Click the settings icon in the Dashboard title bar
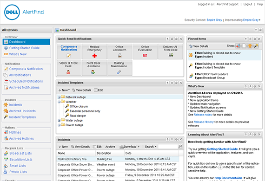265x181 pixels. (x=260, y=30)
